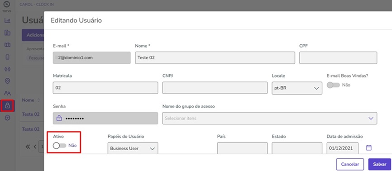Open the Data de admissão calendar picker

pos(369,148)
